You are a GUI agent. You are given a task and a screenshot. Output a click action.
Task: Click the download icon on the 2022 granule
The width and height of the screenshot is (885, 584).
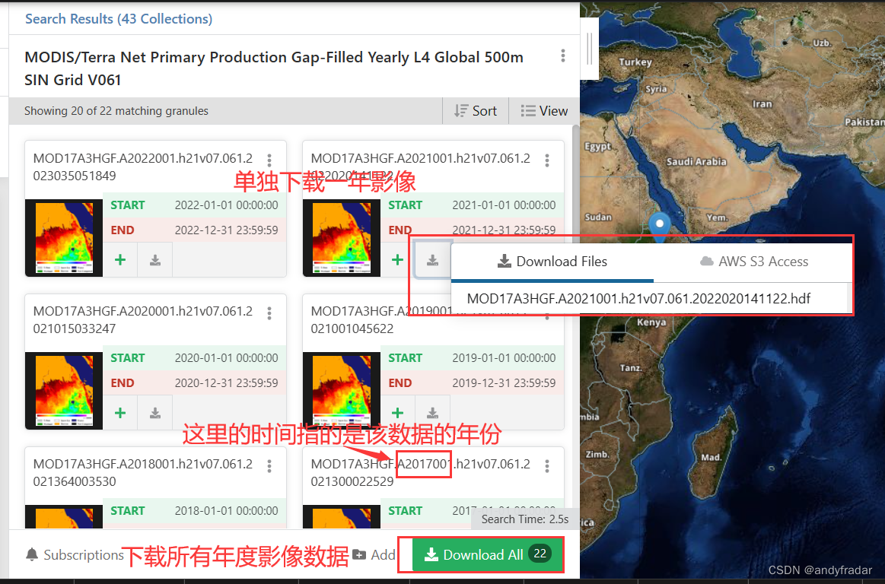[155, 259]
